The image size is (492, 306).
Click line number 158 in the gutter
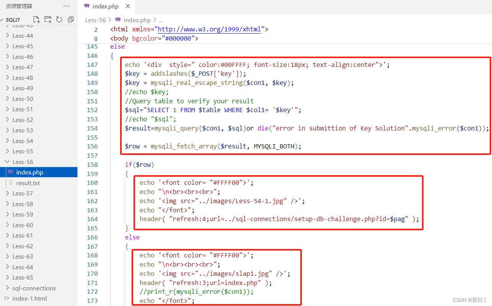(92, 164)
